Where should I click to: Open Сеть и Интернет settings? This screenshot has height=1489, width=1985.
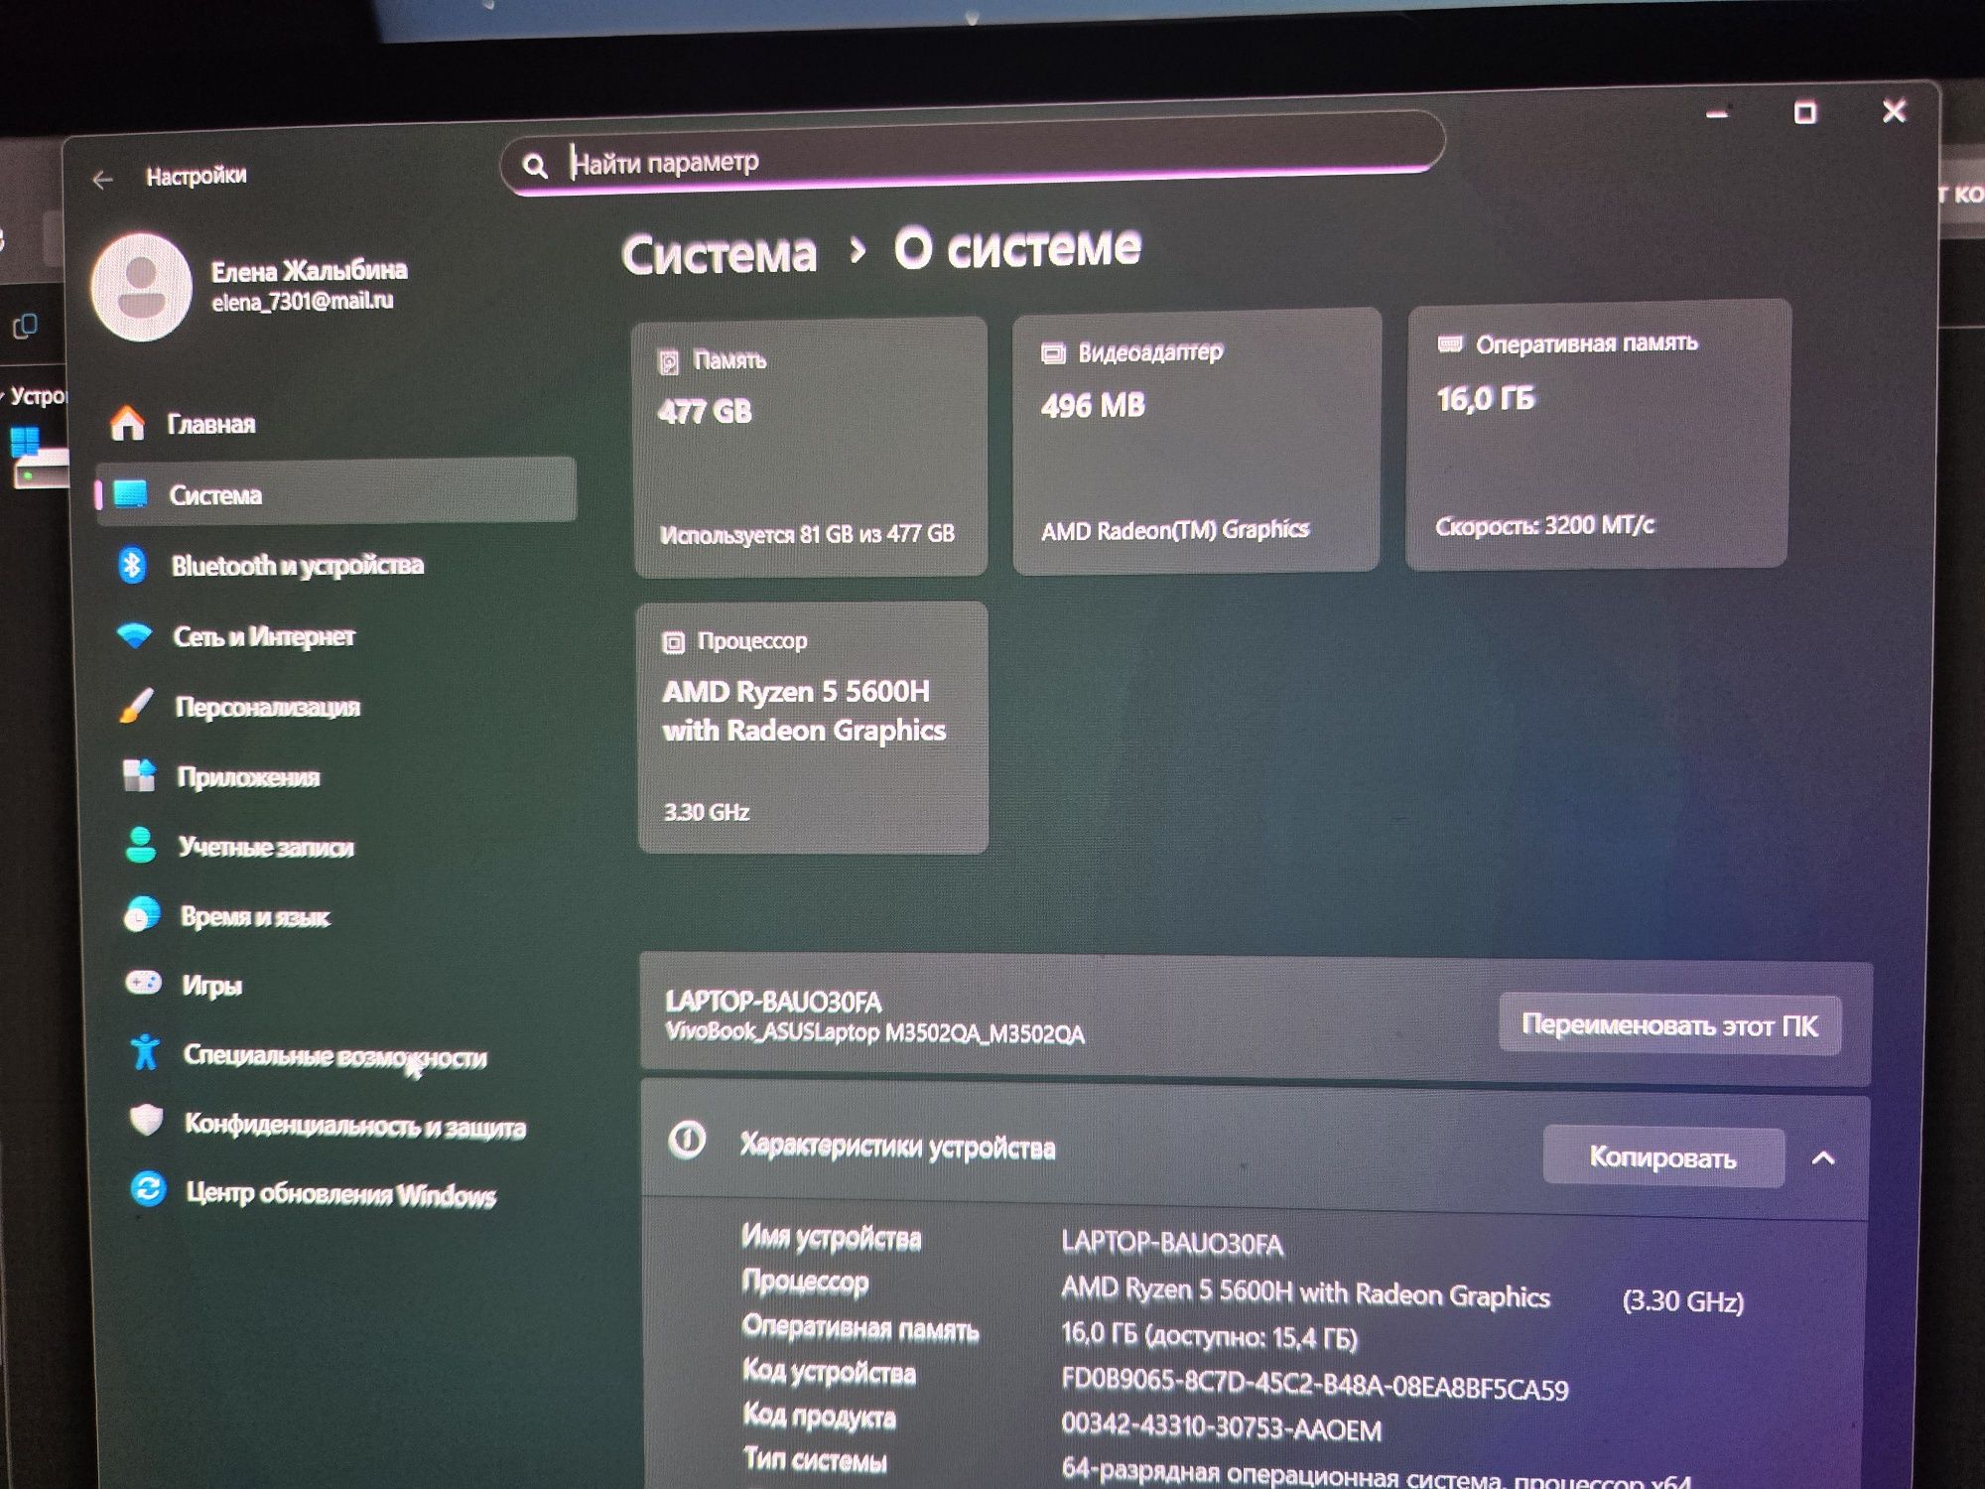pyautogui.click(x=264, y=636)
